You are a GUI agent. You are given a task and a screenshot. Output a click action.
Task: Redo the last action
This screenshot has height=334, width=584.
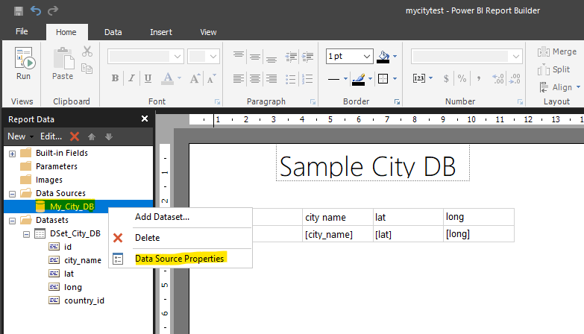[53, 10]
